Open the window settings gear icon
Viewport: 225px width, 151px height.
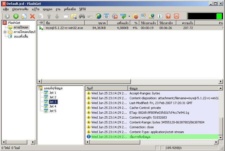coord(106,16)
